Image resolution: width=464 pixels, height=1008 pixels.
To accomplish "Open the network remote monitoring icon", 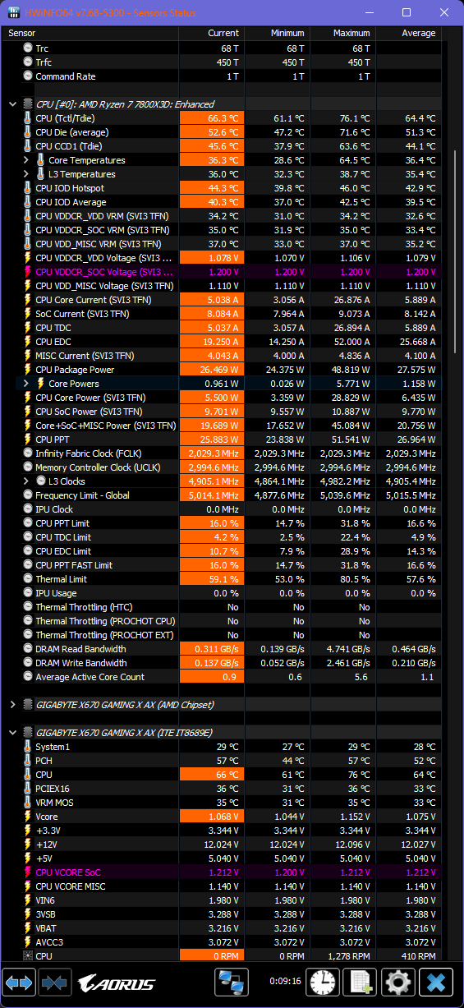I will [x=232, y=982].
